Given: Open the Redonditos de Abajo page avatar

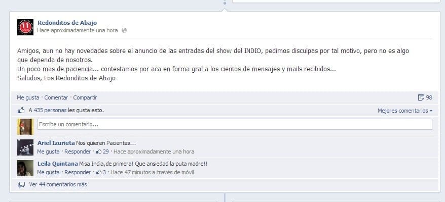Looking at the screenshot, I should point(25,27).
